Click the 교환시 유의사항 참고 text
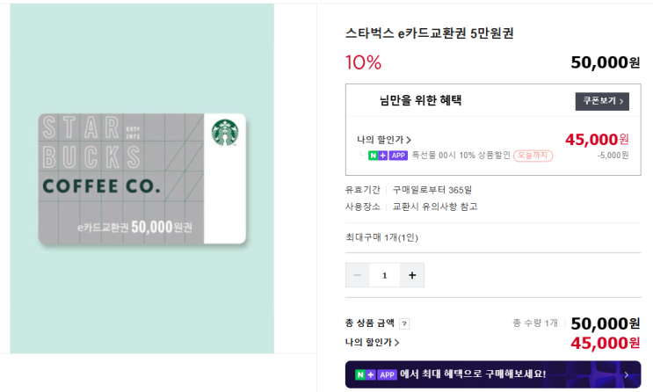The width and height of the screenshot is (653, 392). 434,207
